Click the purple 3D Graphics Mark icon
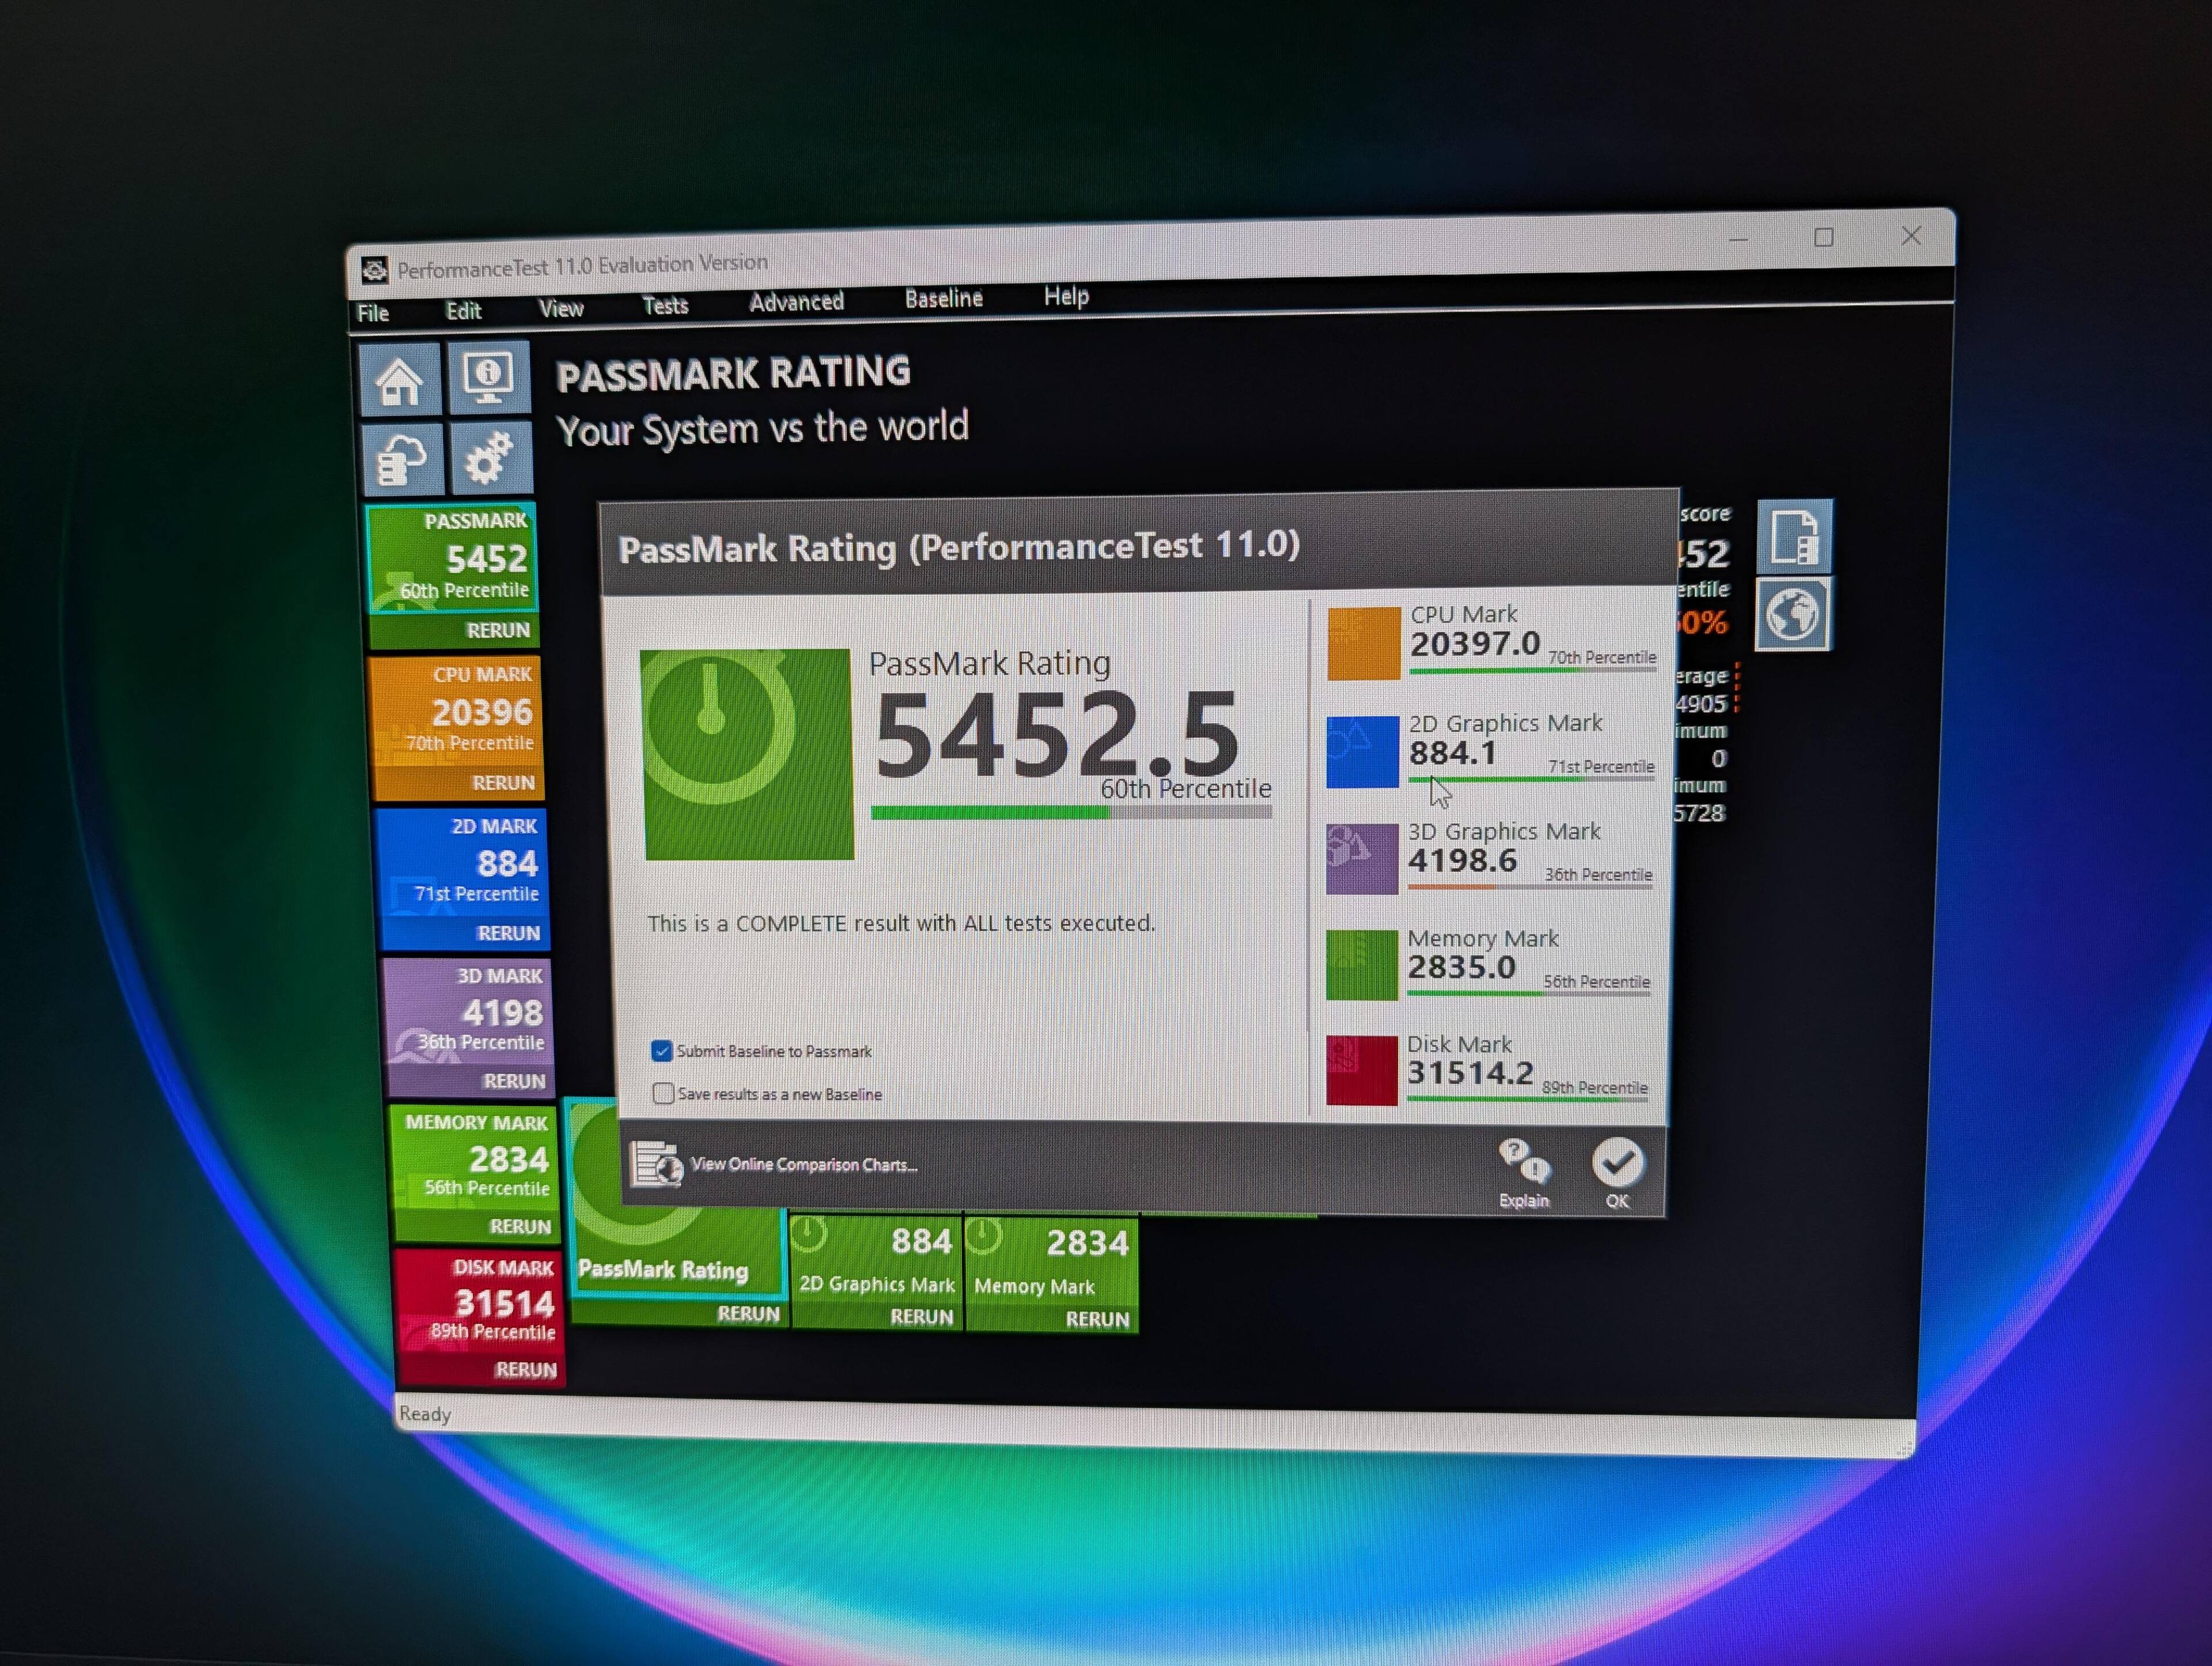This screenshot has width=2212, height=1666. coord(1362,859)
